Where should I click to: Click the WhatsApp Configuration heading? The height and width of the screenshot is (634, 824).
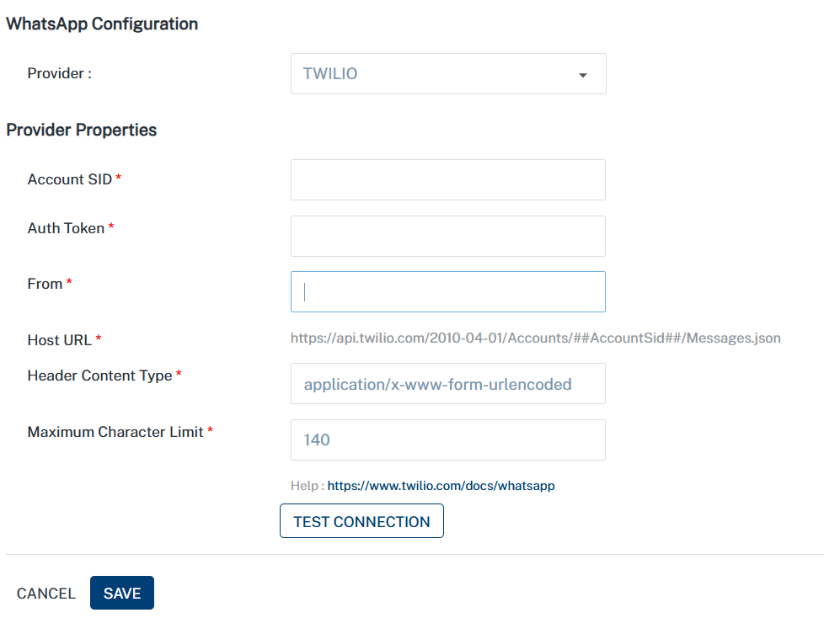102,24
